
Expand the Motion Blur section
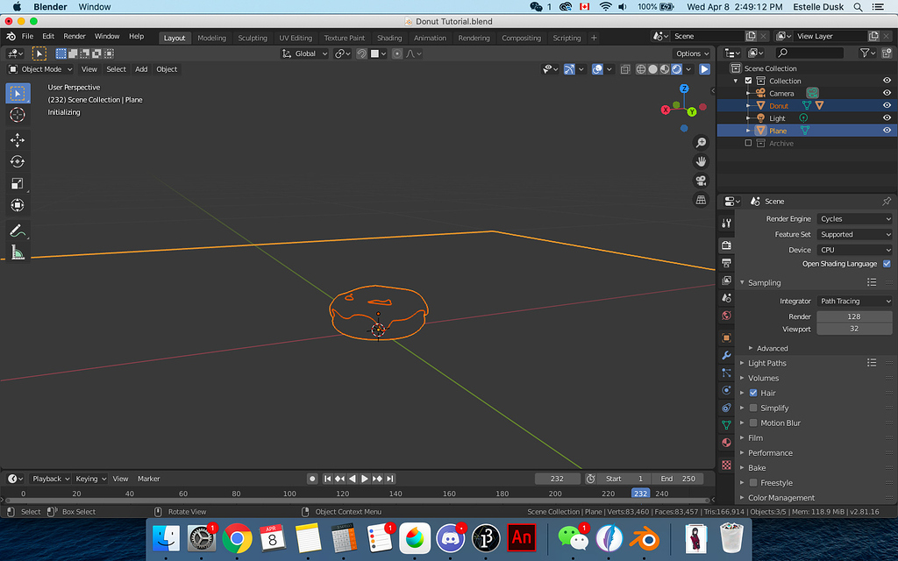tap(775, 423)
